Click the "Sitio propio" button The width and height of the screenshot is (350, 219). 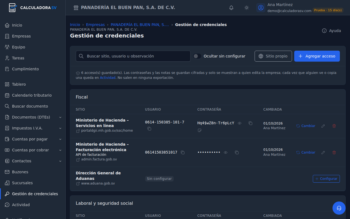[273, 56]
